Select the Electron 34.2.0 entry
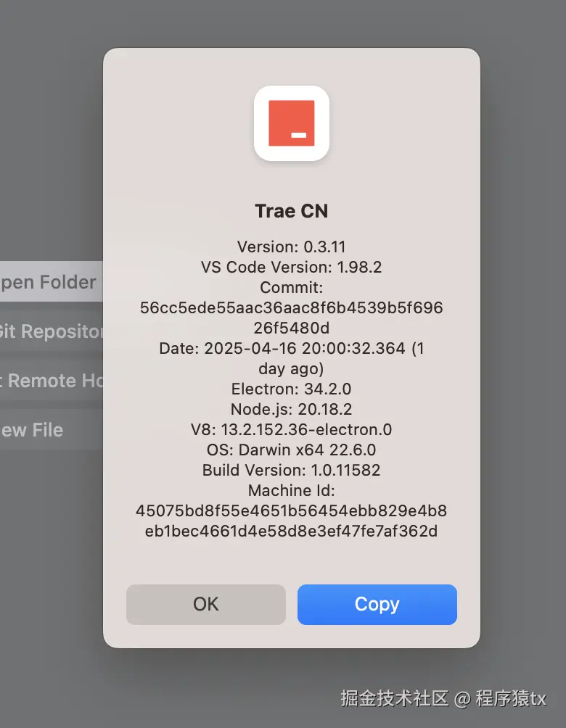This screenshot has height=728, width=566. click(x=292, y=389)
